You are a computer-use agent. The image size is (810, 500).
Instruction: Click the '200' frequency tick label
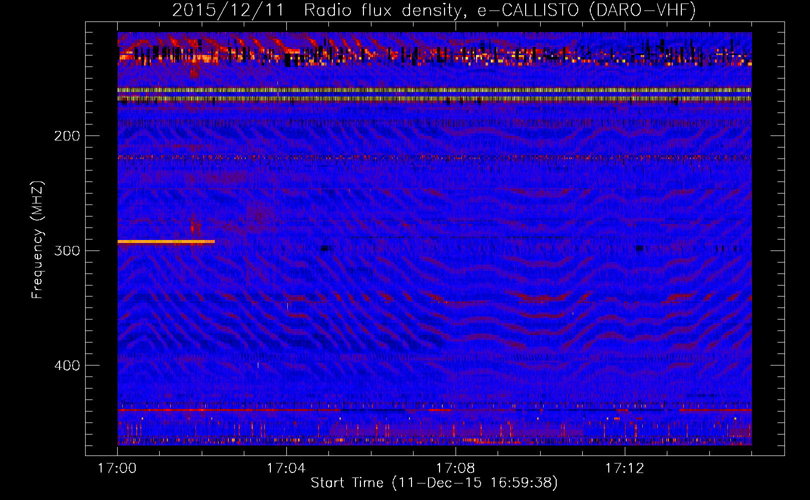coord(67,136)
